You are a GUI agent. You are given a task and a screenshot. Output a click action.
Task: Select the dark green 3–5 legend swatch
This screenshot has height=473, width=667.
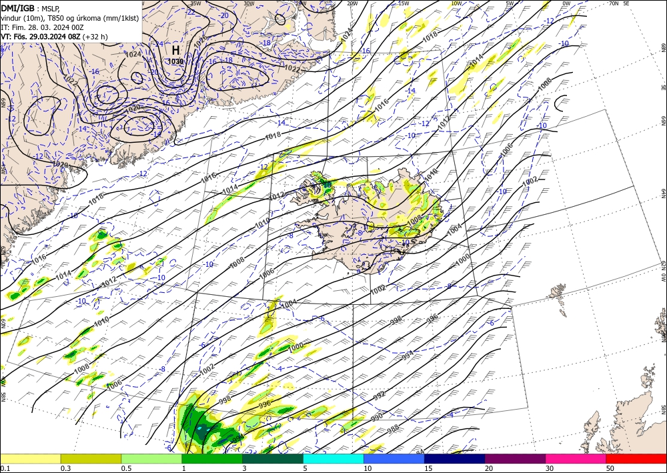(x=273, y=458)
